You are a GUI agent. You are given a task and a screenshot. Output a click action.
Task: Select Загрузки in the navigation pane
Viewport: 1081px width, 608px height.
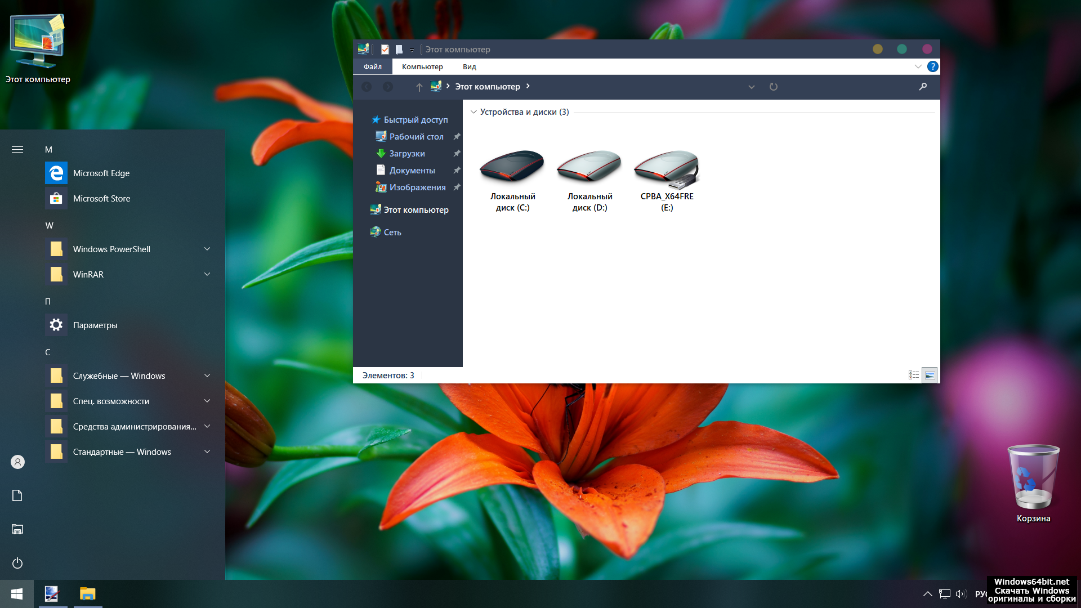pos(407,153)
